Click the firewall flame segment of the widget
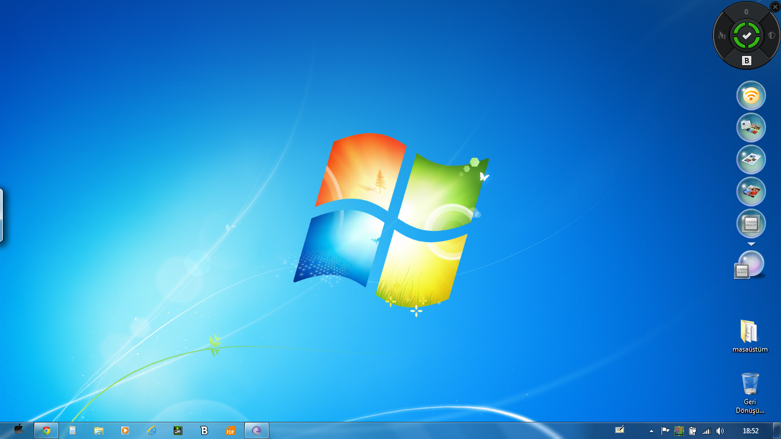 722,35
